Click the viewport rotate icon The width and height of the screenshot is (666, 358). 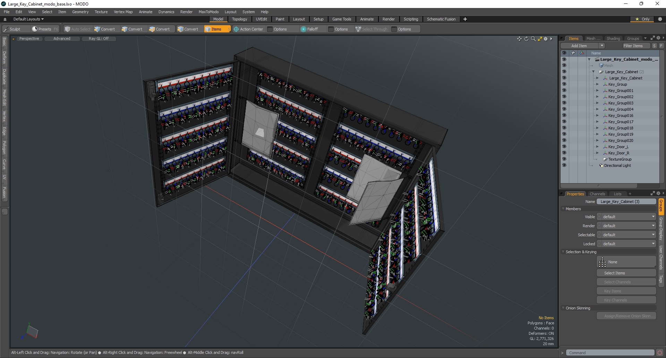click(526, 39)
